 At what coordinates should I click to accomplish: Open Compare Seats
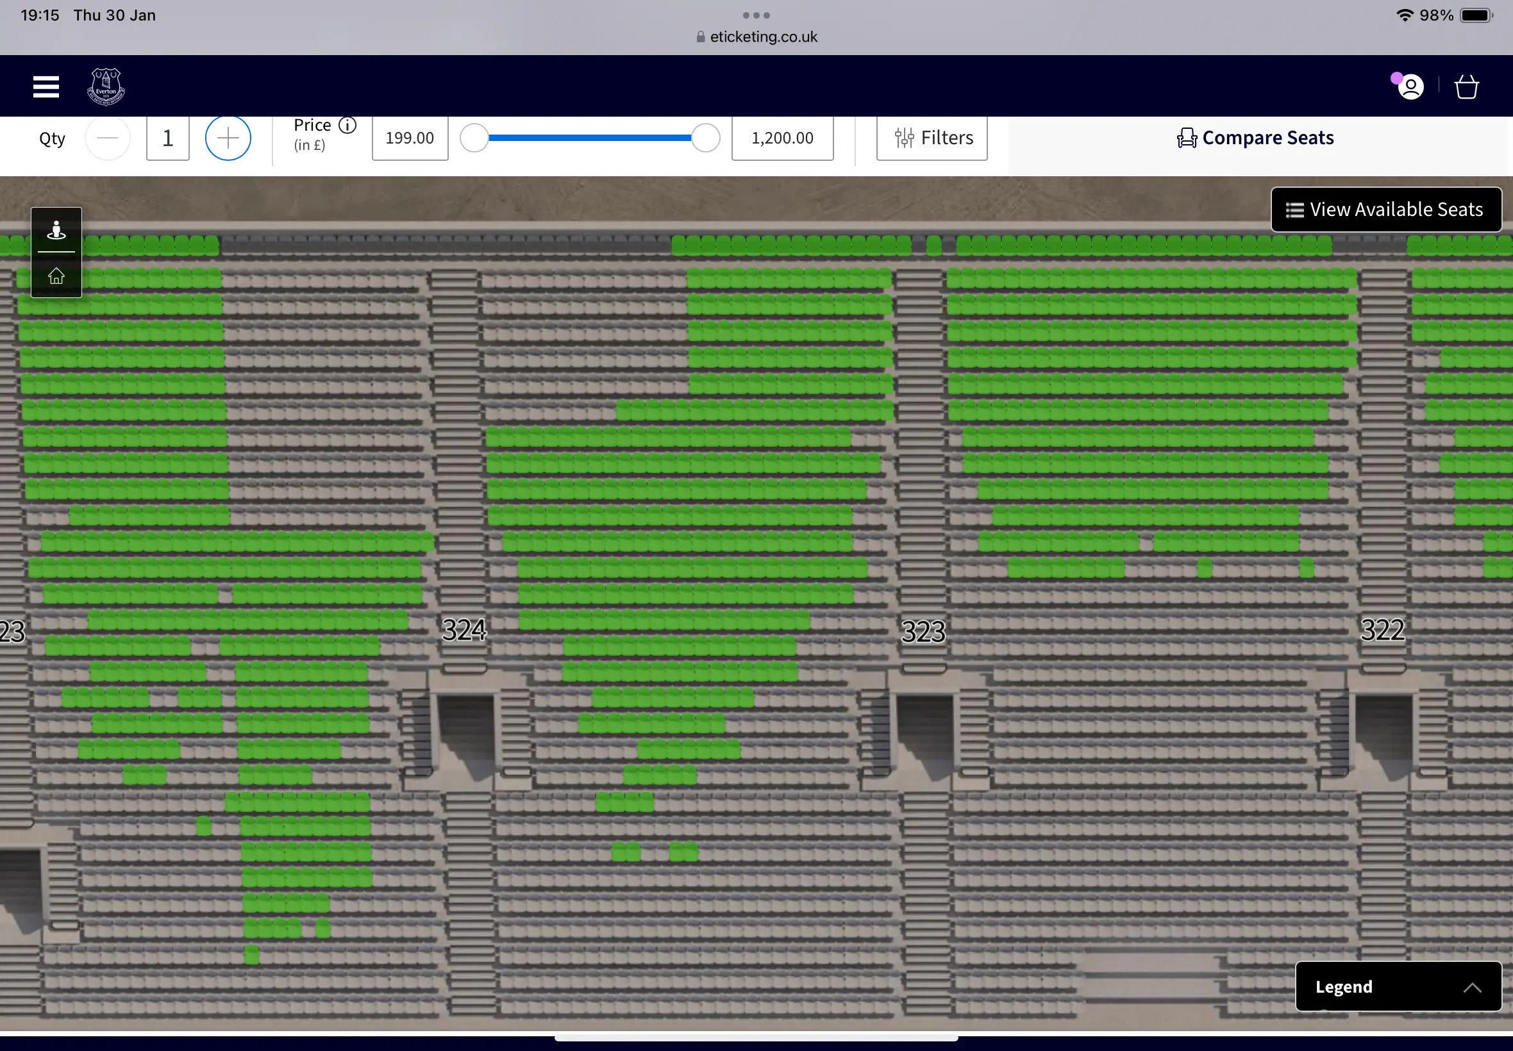(1255, 138)
